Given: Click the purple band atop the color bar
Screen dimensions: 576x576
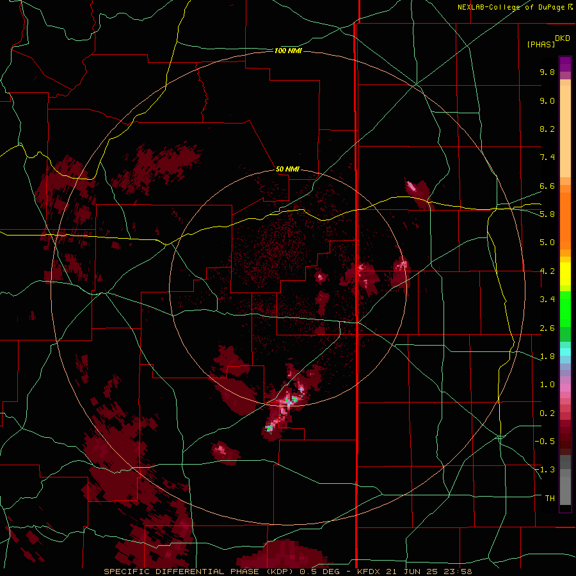Looking at the screenshot, I should 565,64.
